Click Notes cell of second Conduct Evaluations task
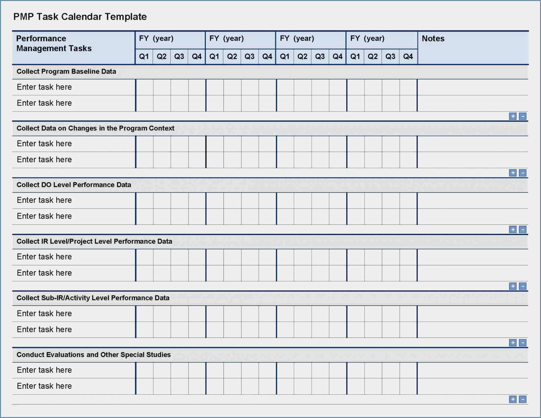The width and height of the screenshot is (541, 418). tap(473, 386)
